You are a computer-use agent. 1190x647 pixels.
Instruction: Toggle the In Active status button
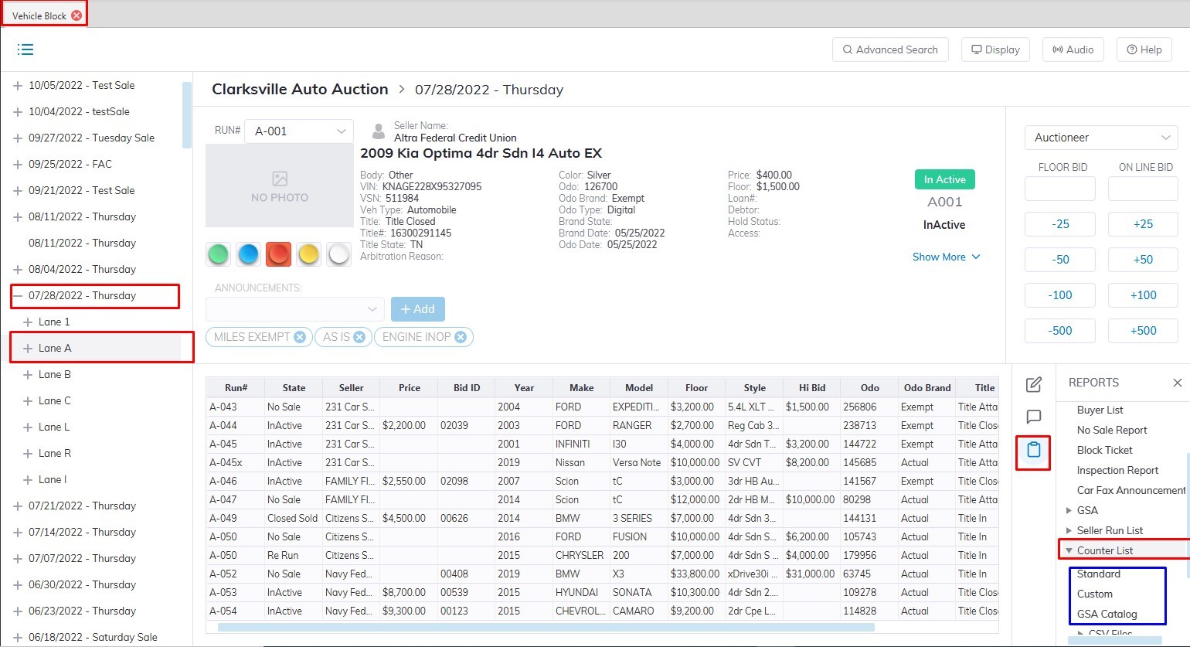[x=944, y=179]
